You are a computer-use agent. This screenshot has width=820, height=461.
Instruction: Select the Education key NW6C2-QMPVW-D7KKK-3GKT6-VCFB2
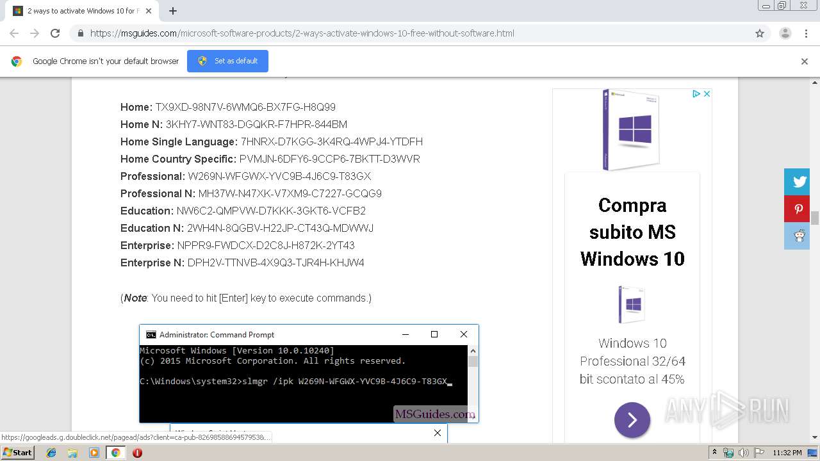(271, 211)
